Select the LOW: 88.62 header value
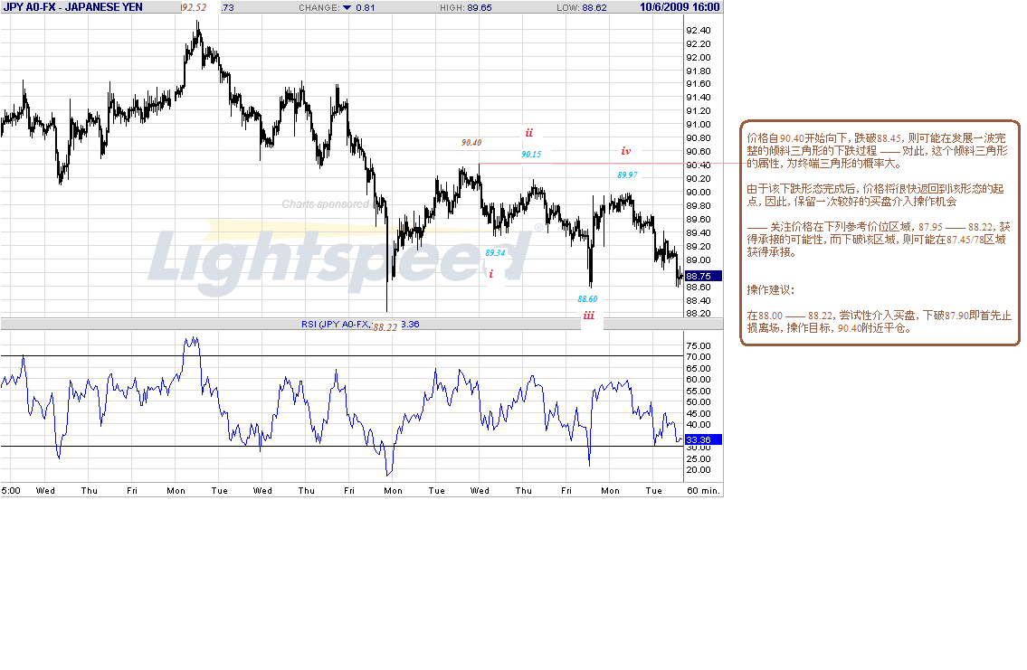Image resolution: width=1027 pixels, height=670 pixels. 582,8
